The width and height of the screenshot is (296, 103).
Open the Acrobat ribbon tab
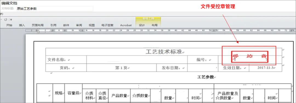tap(126, 25)
